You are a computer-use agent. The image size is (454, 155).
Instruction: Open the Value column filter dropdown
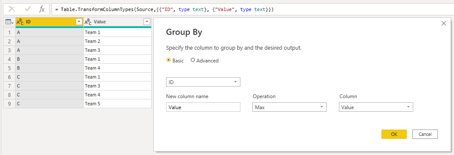point(147,22)
